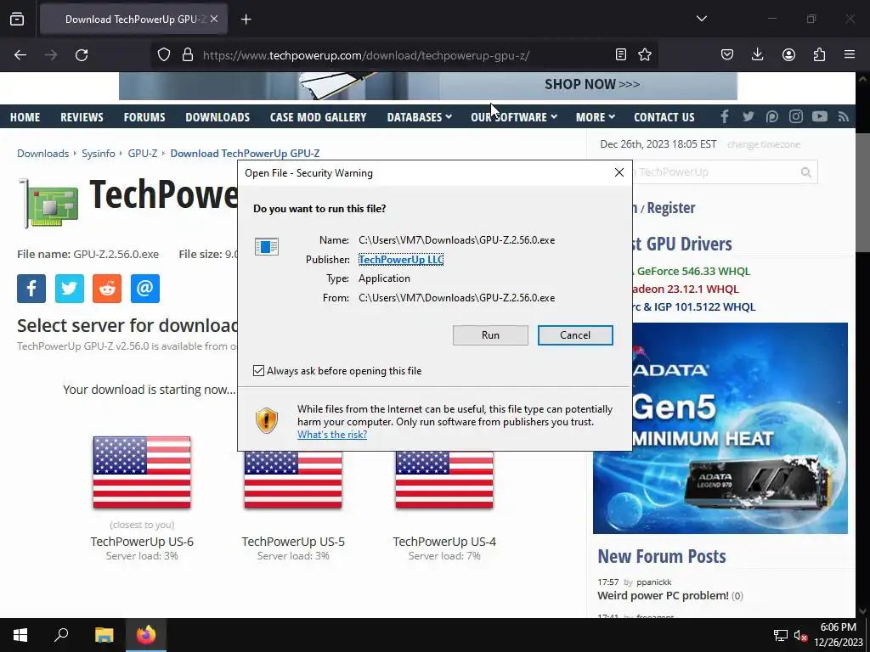Viewport: 870px width, 652px height.
Task: Expand the DATABASES dropdown menu
Action: (420, 117)
